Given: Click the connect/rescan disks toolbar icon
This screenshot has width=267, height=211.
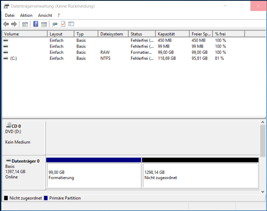Looking at the screenshot, I should (55, 24).
